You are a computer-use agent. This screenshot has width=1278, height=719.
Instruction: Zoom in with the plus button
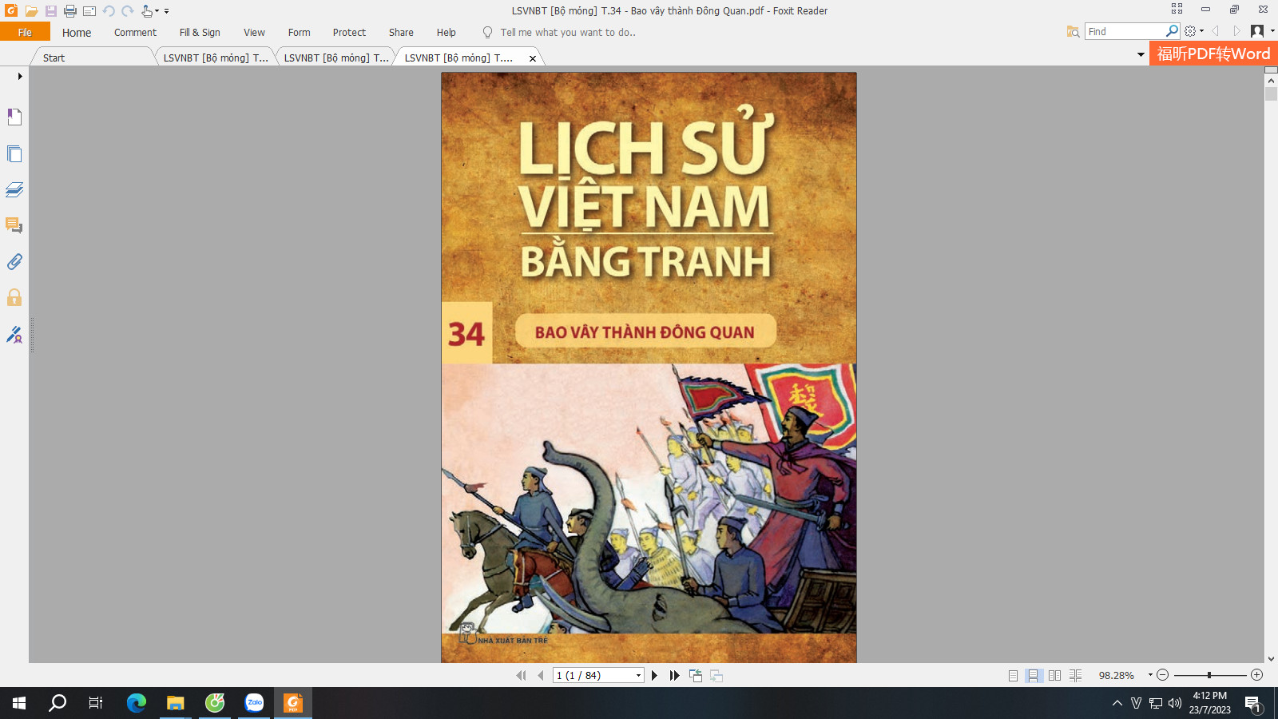point(1256,675)
